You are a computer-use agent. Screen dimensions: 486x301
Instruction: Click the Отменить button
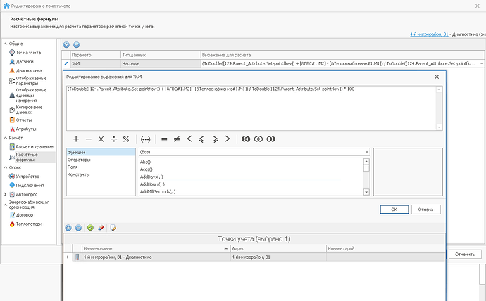465,255
